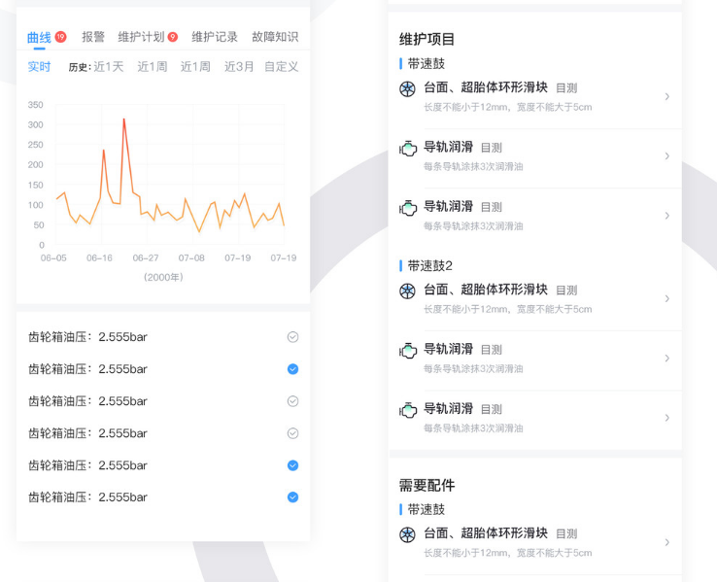The image size is (717, 582).
Task: Check the first 齿轮箱油压 row checkbox
Action: click(292, 337)
